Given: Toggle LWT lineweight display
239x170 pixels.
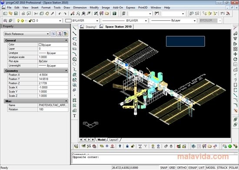Looking at the screenshot, I should pos(201,168).
